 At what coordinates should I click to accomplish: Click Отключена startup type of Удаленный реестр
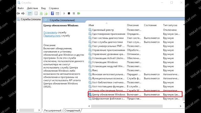click(x=170, y=30)
